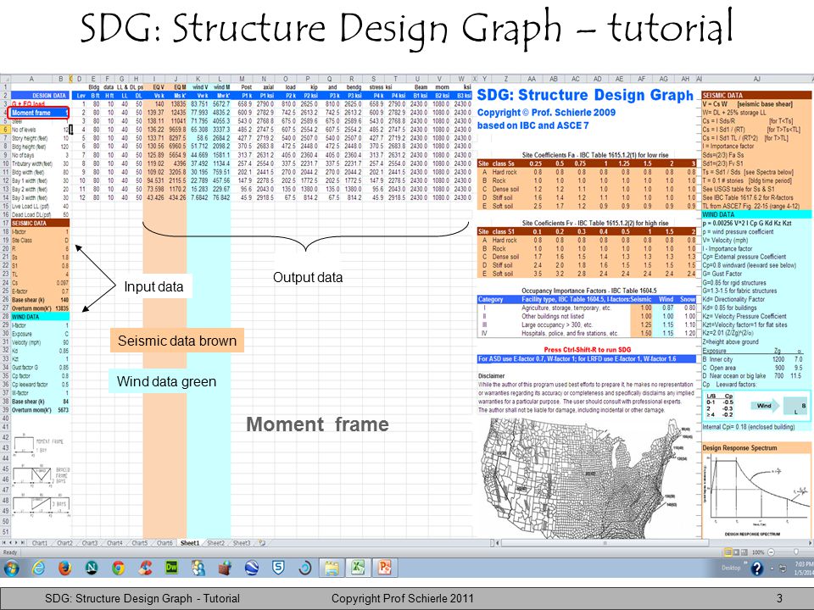Click the blue help question-mark tray icon

(x=757, y=568)
